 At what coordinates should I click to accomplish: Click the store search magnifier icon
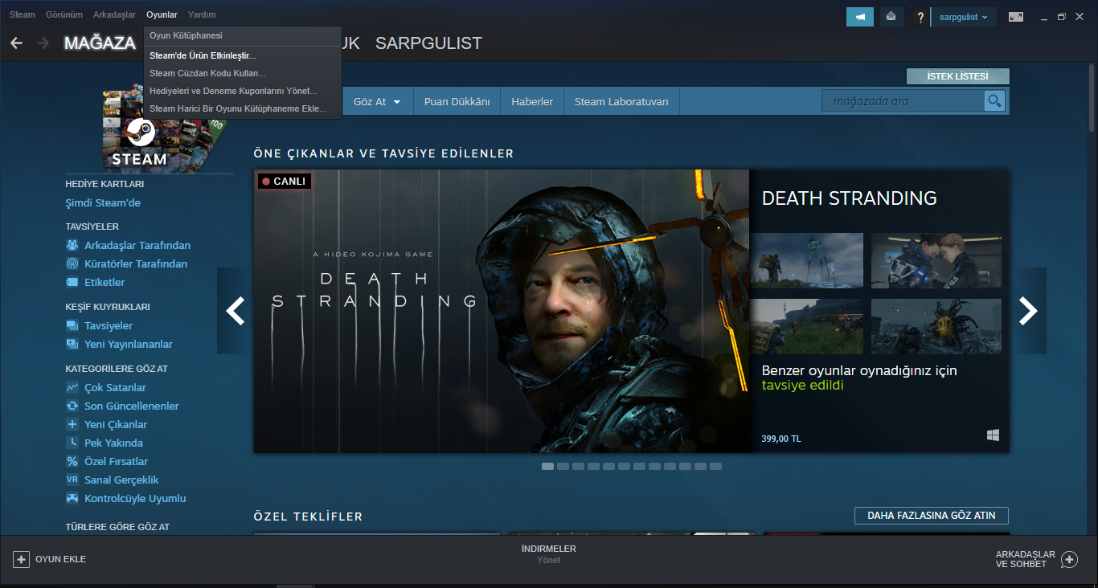[x=995, y=101]
